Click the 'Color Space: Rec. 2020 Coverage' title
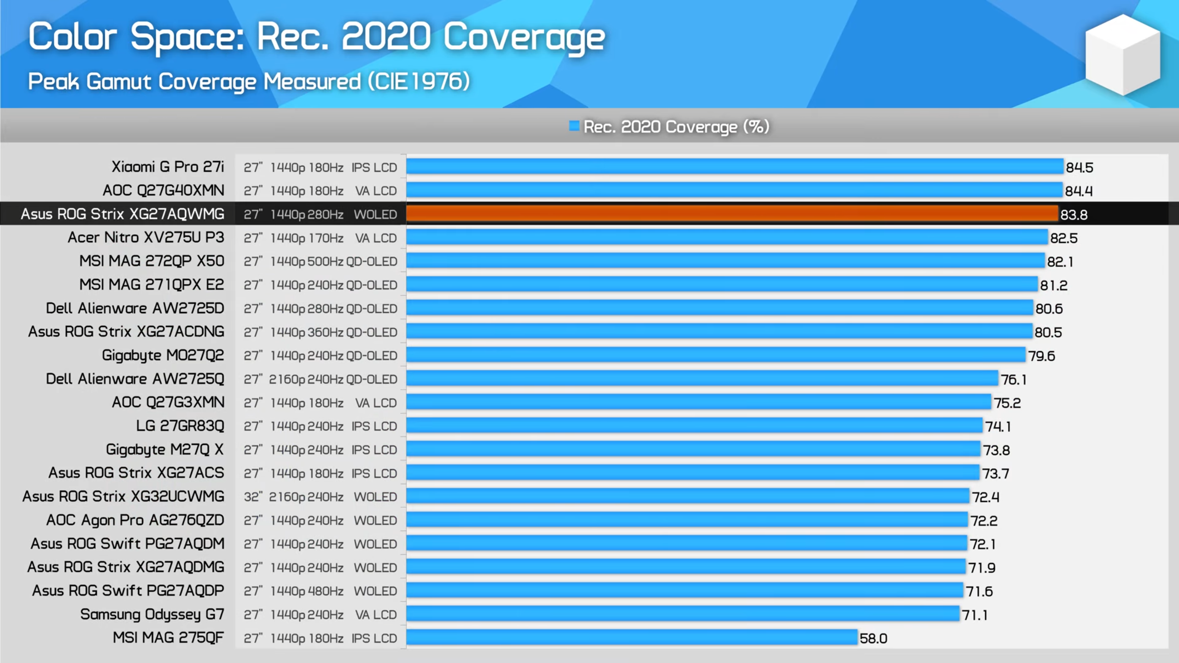Image resolution: width=1179 pixels, height=663 pixels. (316, 37)
